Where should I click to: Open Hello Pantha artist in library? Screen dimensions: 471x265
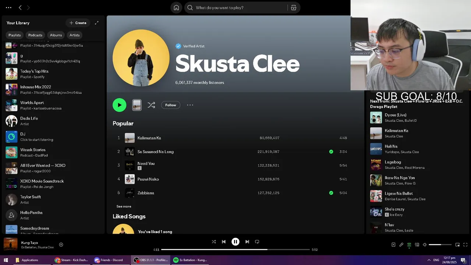coord(53,215)
